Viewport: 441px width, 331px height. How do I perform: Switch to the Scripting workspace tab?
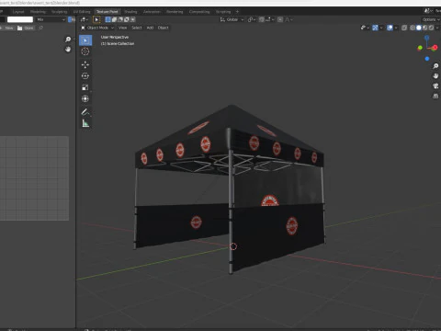point(223,12)
